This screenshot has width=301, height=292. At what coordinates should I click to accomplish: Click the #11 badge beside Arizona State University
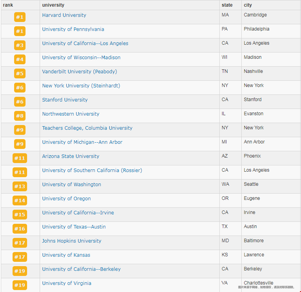pyautogui.click(x=20, y=158)
